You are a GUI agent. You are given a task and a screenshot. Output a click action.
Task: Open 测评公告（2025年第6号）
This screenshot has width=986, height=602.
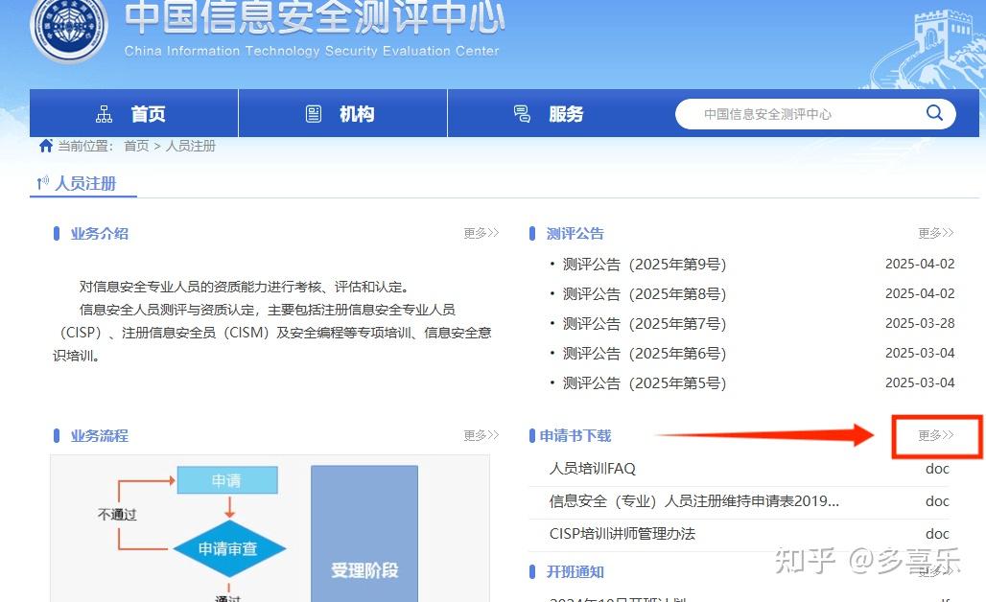click(644, 353)
